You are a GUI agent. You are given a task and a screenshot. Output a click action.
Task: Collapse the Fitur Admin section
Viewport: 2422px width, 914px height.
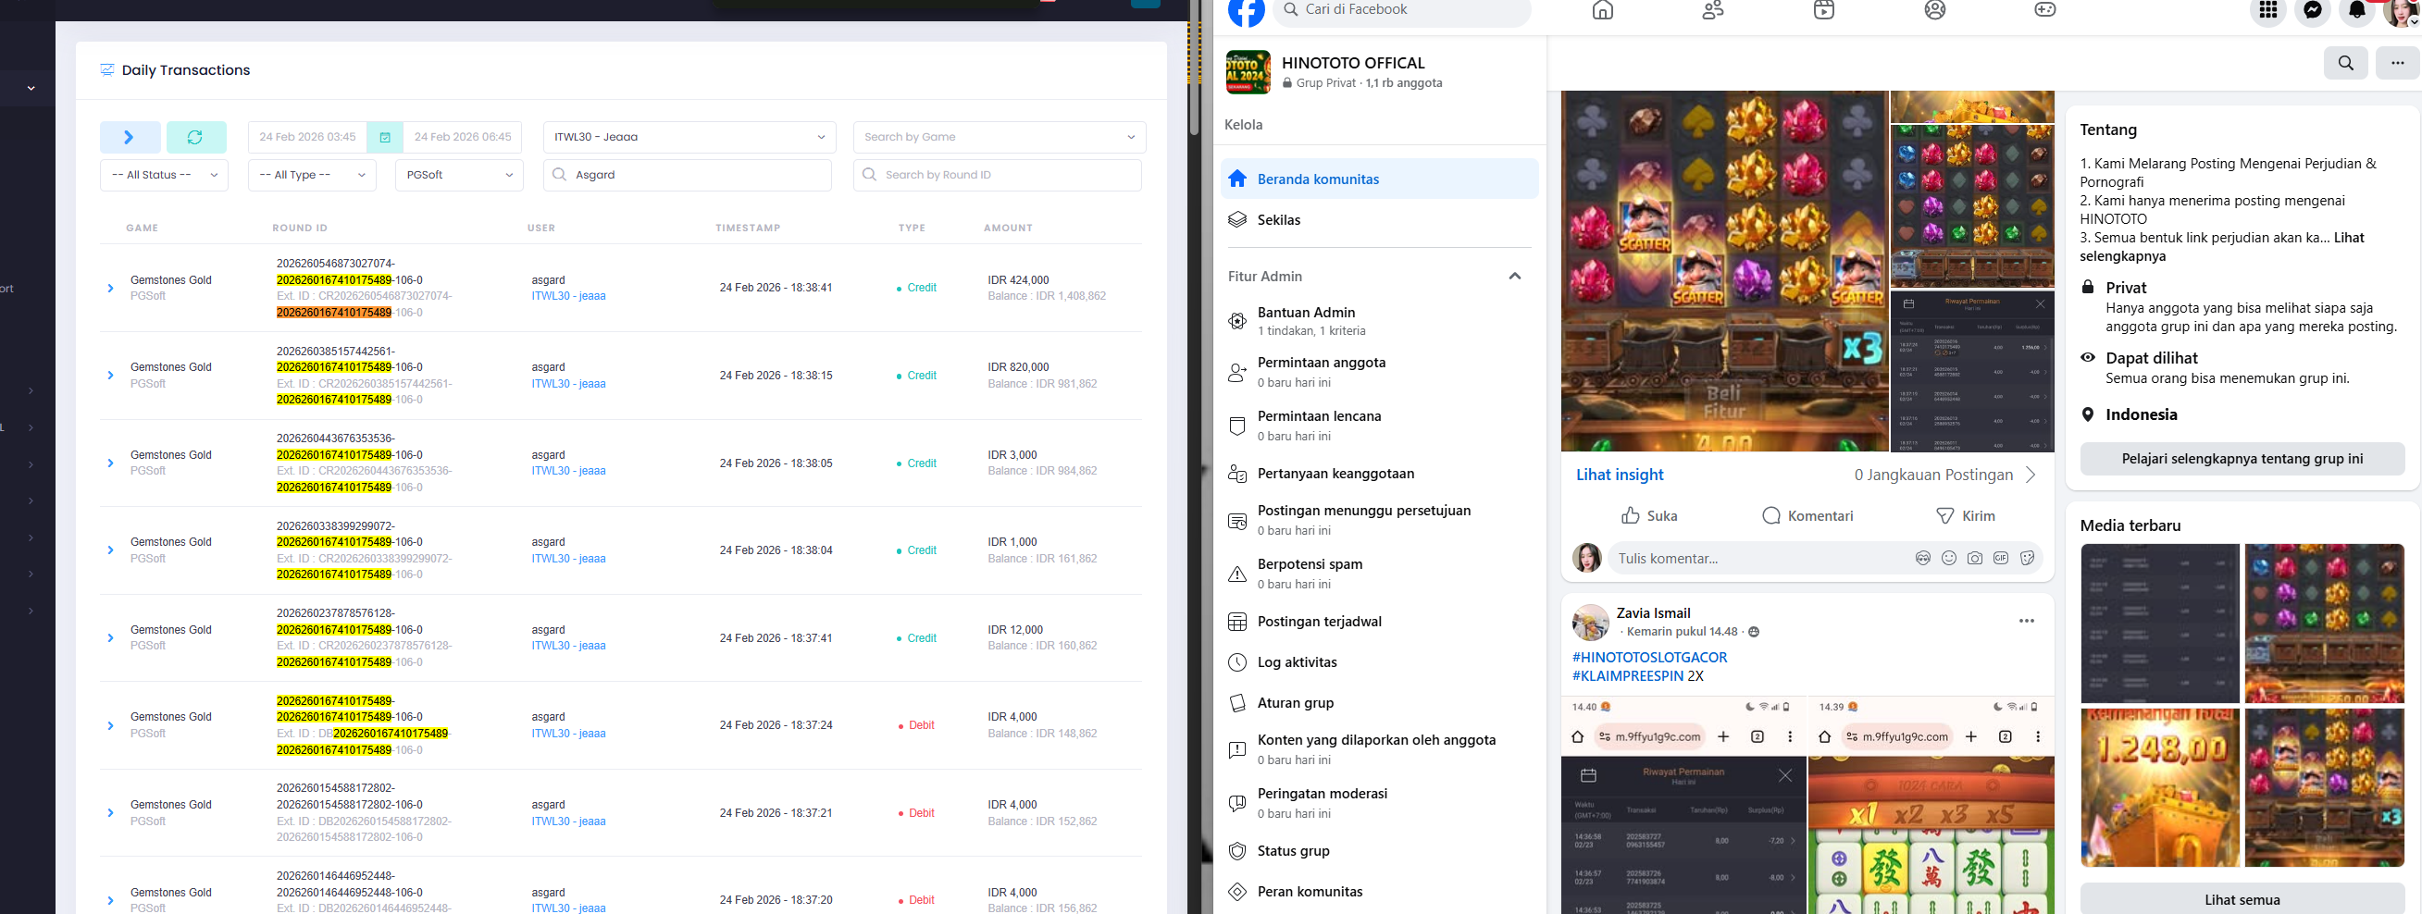1514,277
